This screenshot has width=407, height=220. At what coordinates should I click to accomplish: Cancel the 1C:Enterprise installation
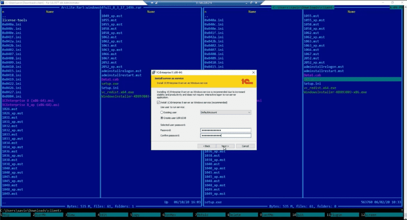click(245, 146)
